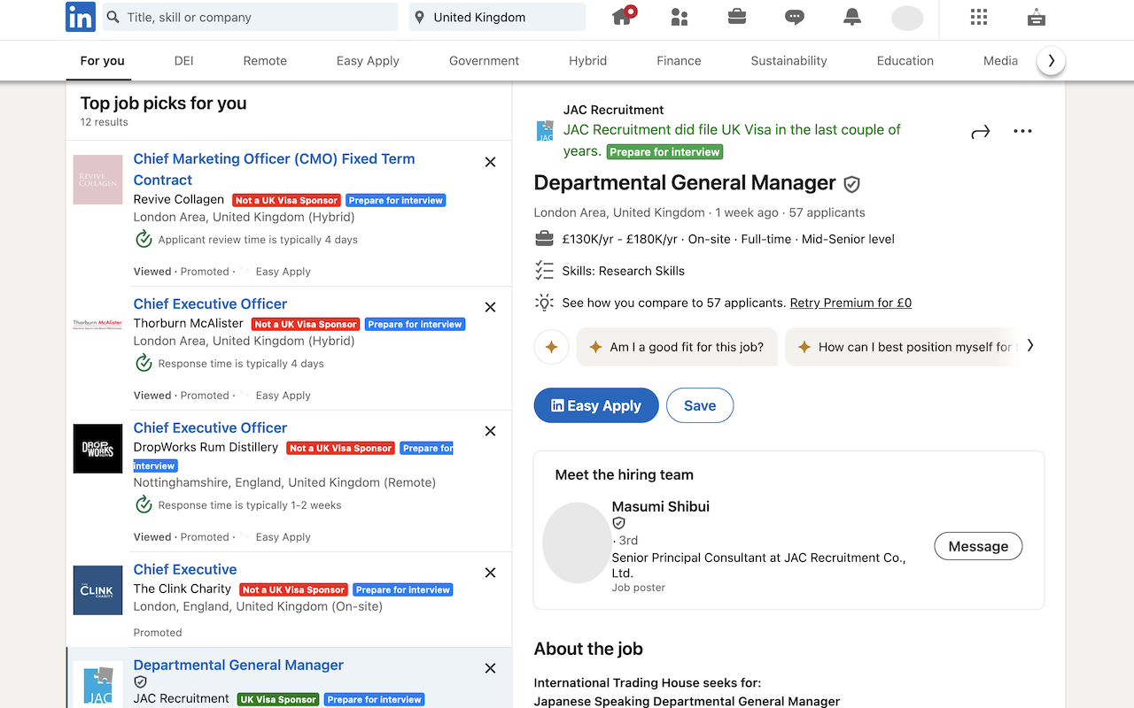Save the Departmental General Manager job
This screenshot has height=708, width=1134.
tap(700, 405)
